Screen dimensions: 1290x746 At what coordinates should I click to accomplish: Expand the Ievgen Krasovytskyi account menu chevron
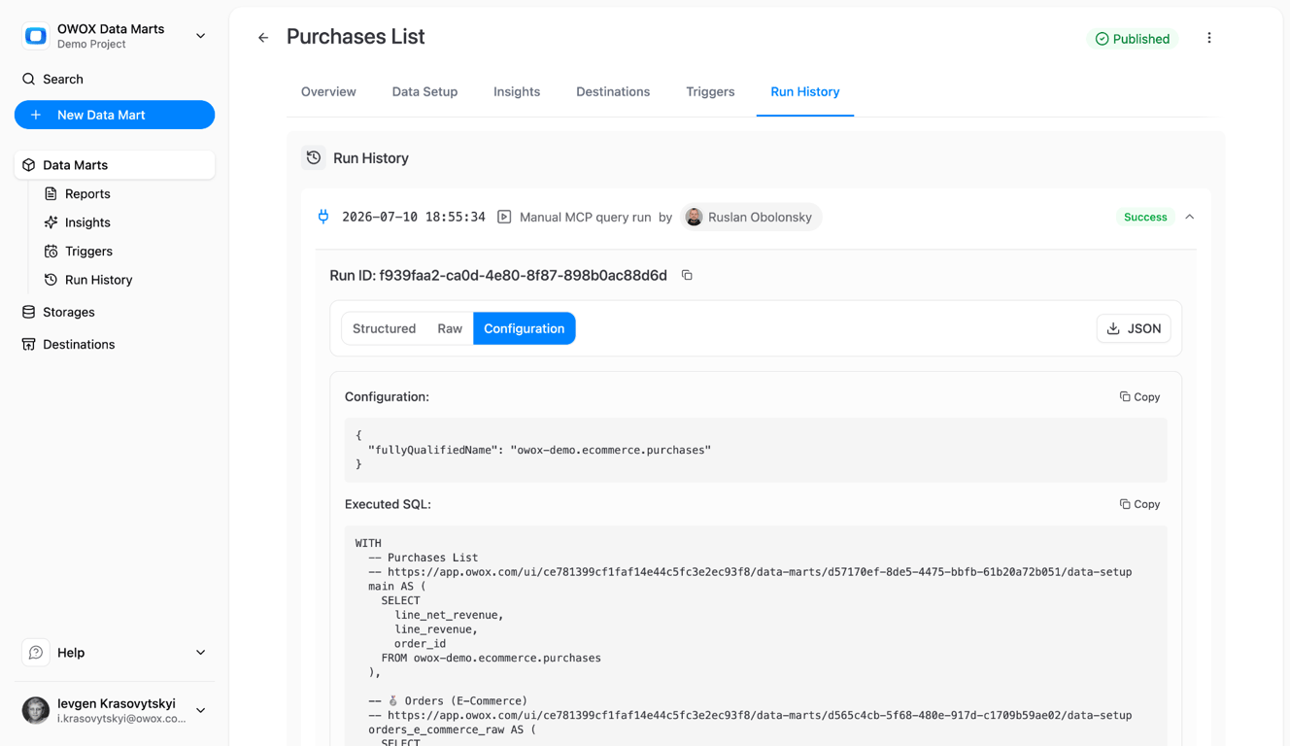(x=200, y=710)
